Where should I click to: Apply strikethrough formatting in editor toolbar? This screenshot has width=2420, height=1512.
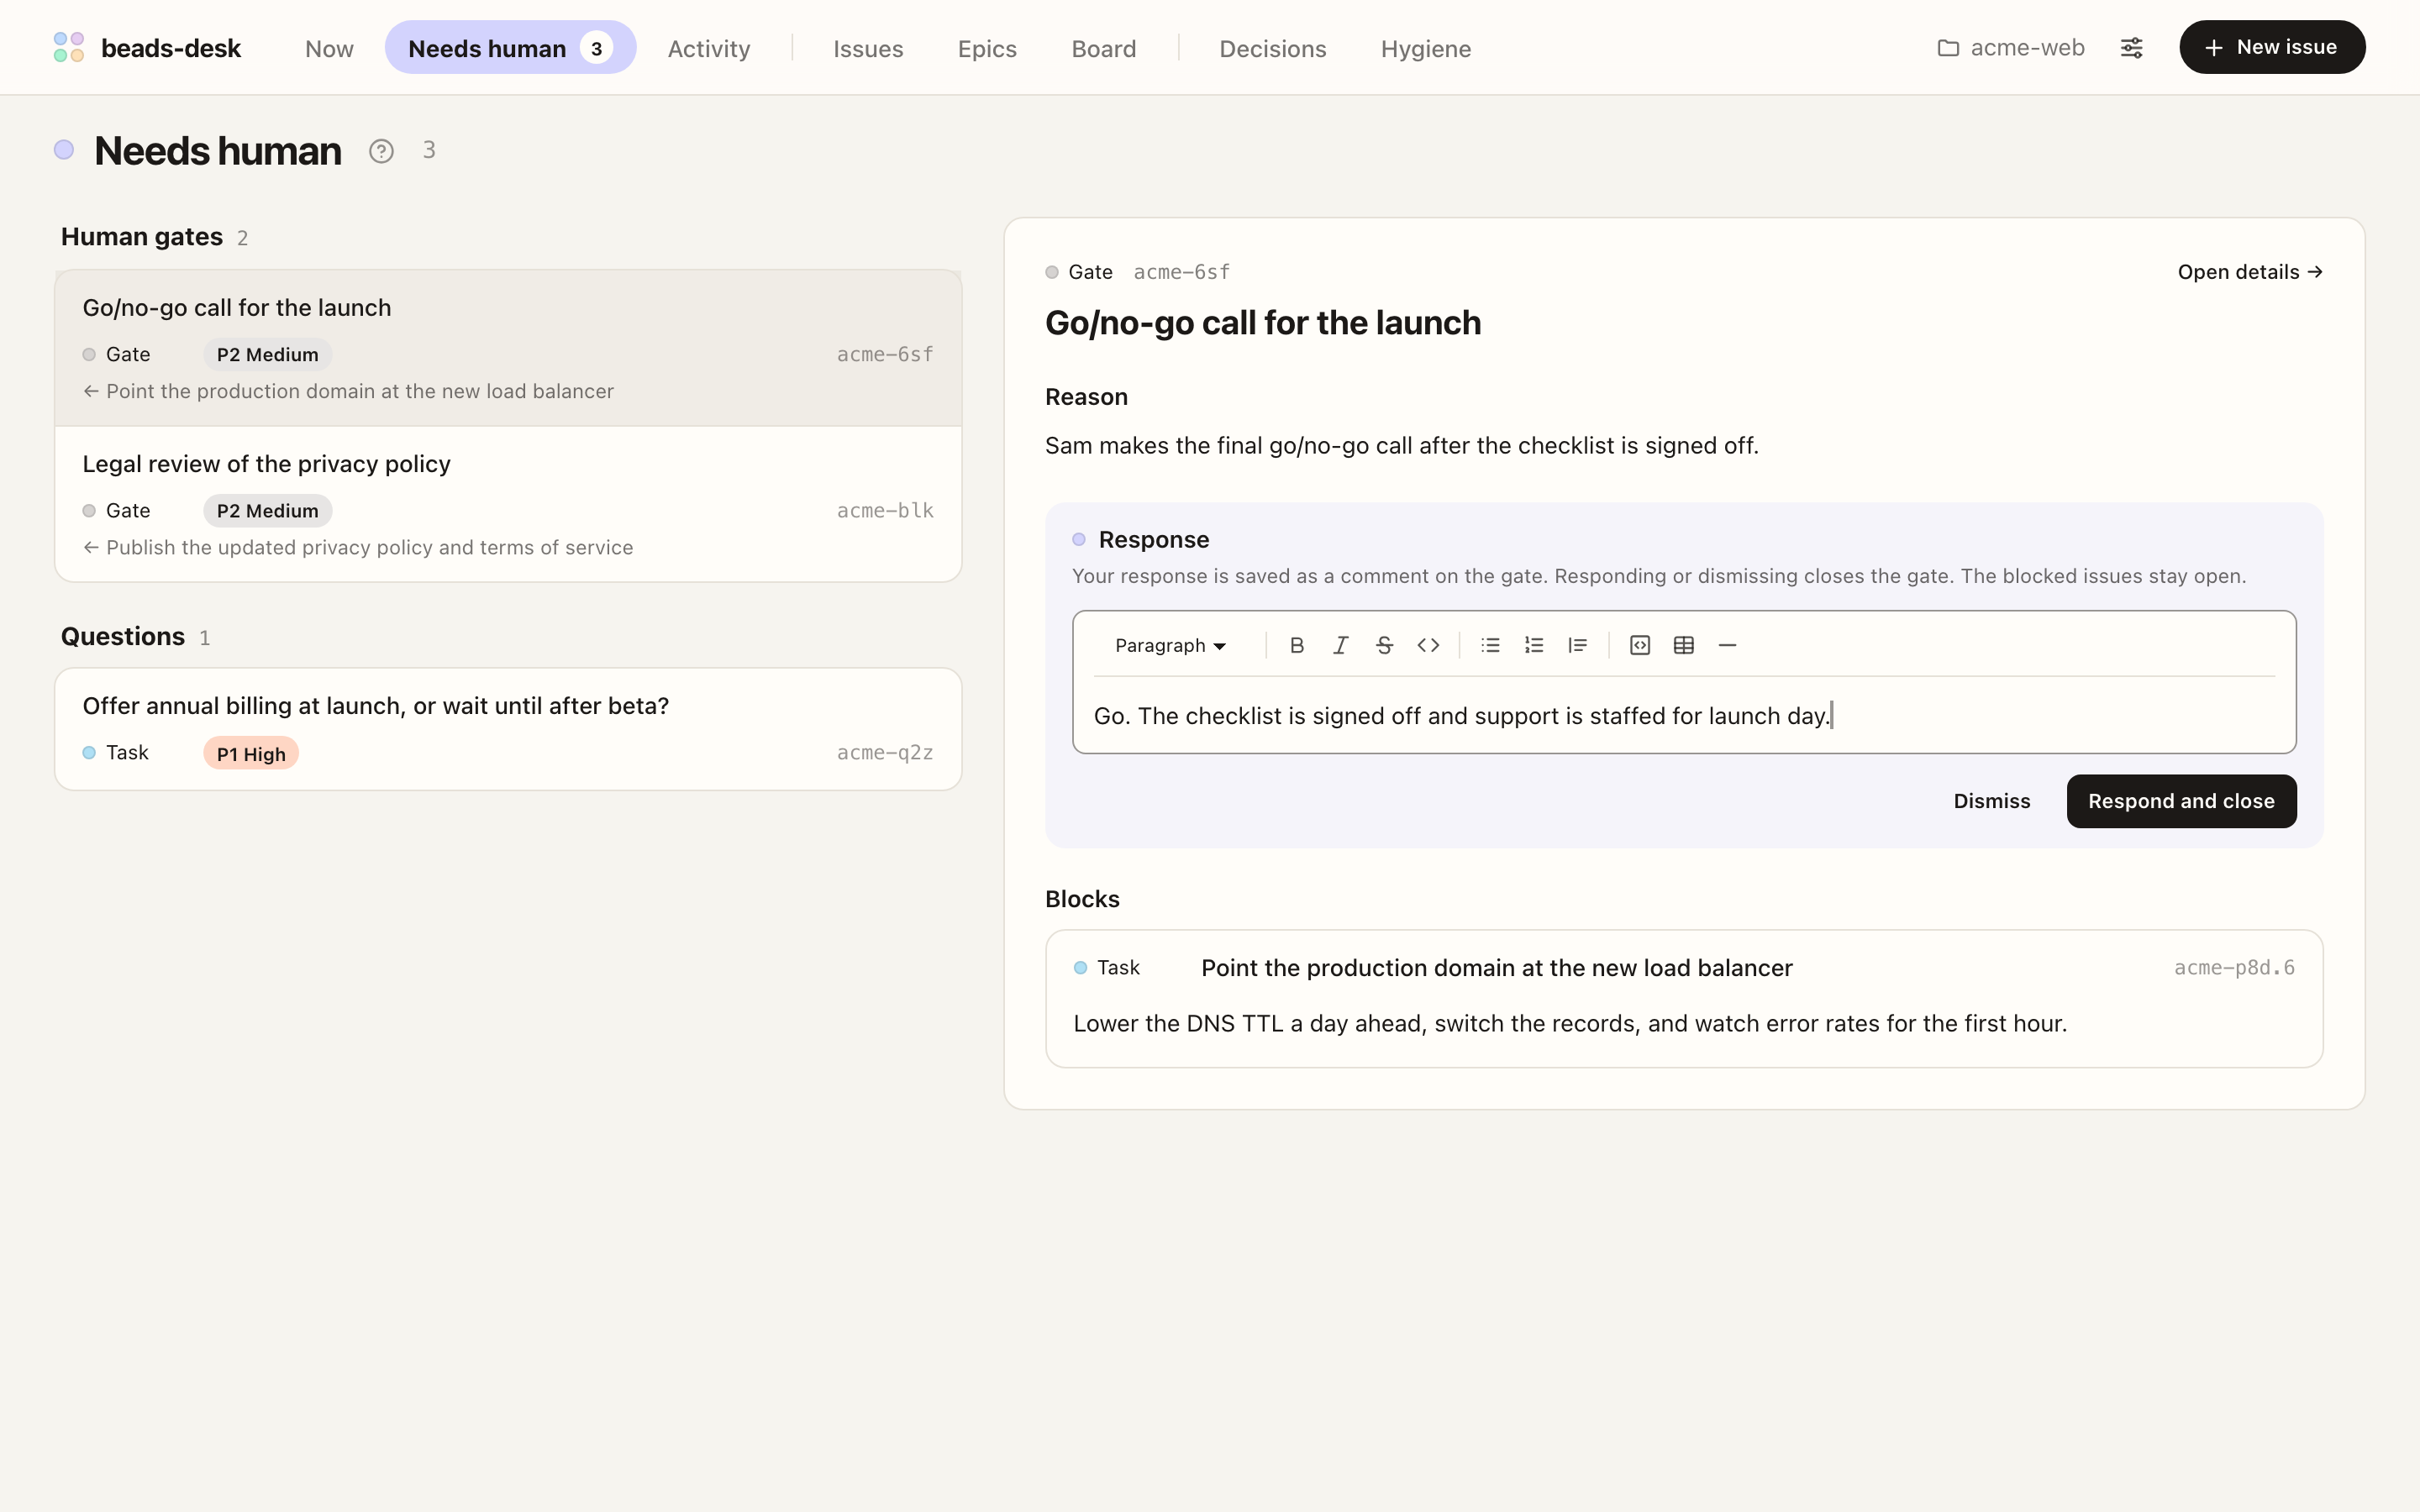(1384, 645)
